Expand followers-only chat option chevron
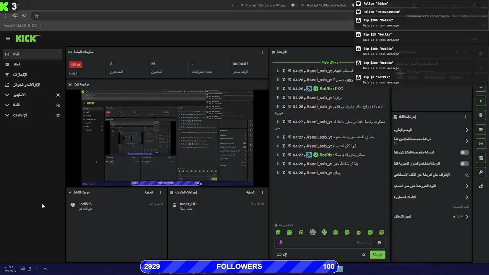Viewport: 489px width, 275px height. point(467,141)
